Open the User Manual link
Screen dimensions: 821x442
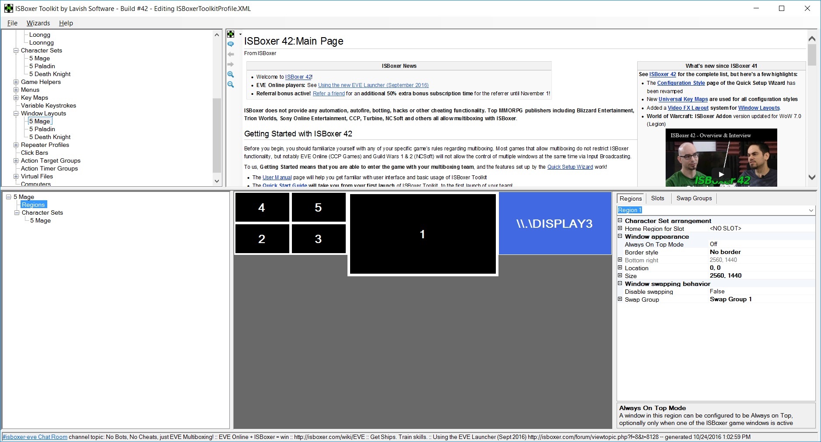pos(277,177)
